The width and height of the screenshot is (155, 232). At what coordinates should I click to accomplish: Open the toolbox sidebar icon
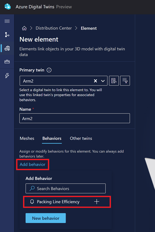point(7,62)
